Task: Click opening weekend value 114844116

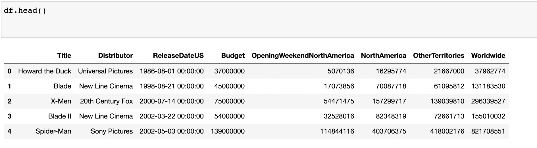Action: (337, 131)
